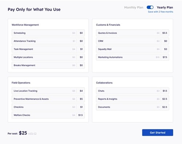Click the $2.5 price for Documents

coord(165,107)
